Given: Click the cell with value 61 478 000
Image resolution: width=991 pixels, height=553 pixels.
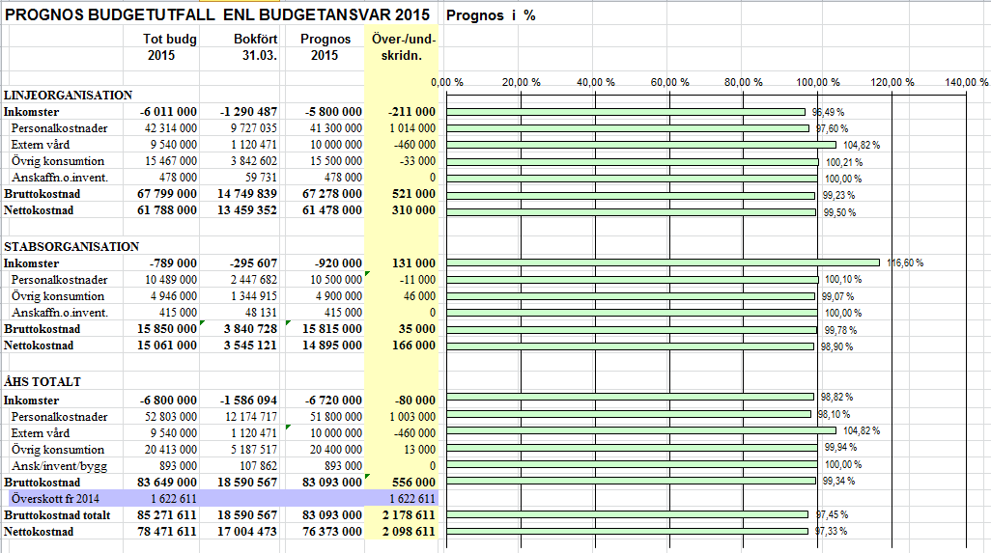Looking at the screenshot, I should point(332,210).
